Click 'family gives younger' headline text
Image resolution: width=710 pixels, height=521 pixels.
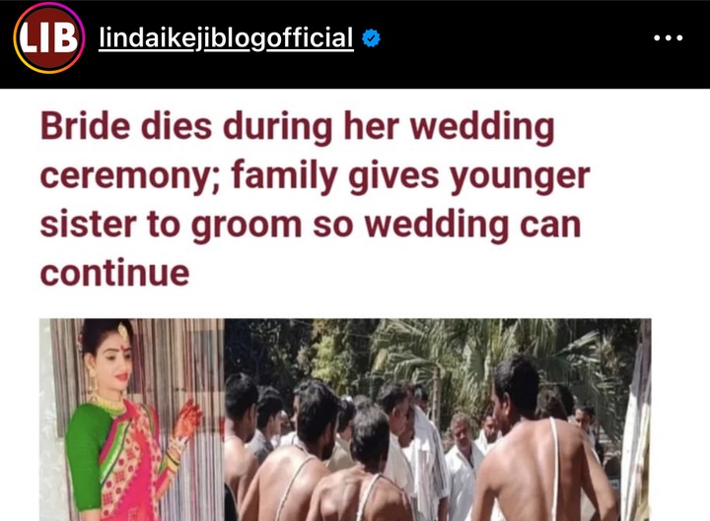click(x=410, y=176)
